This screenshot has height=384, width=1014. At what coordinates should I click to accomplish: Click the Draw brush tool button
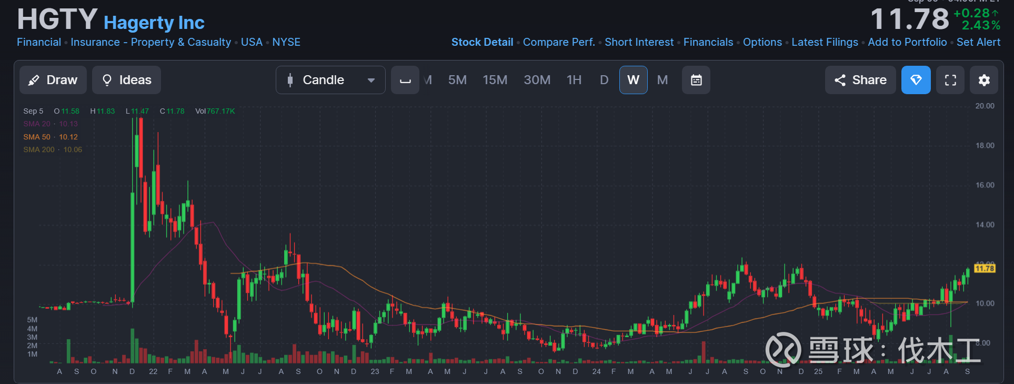[x=53, y=80]
